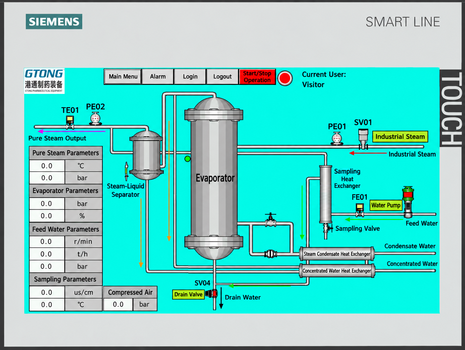
Task: Click the gate valve above evaporator outlet
Action: [x=271, y=220]
